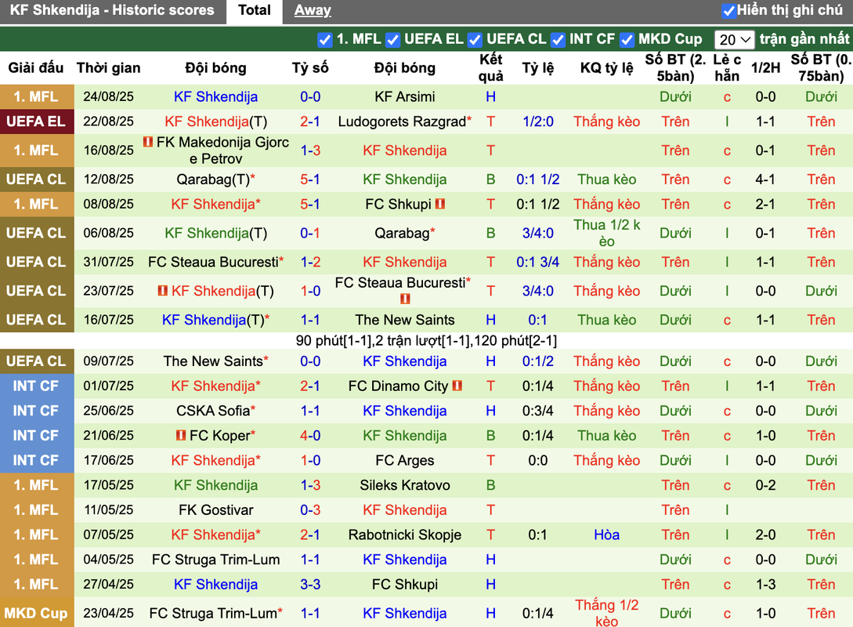Click red card icon next to FC Dinamo City
Image resolution: width=853 pixels, height=627 pixels.
tap(457, 386)
